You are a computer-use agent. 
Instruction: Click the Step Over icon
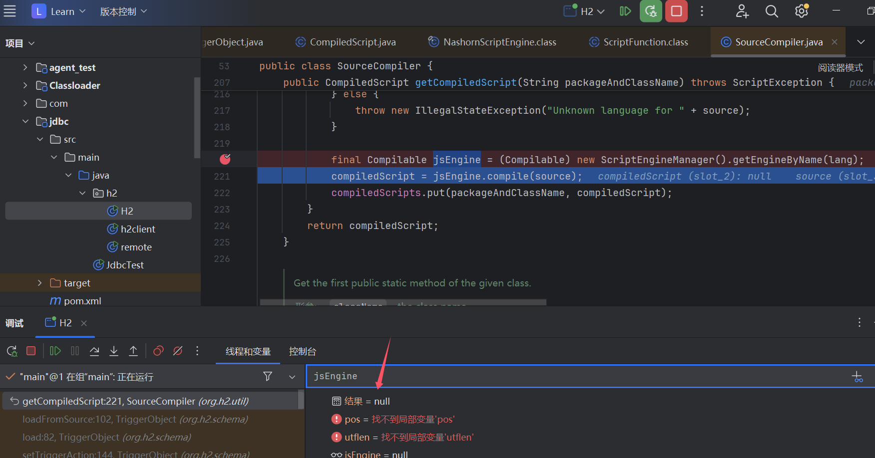click(x=94, y=351)
